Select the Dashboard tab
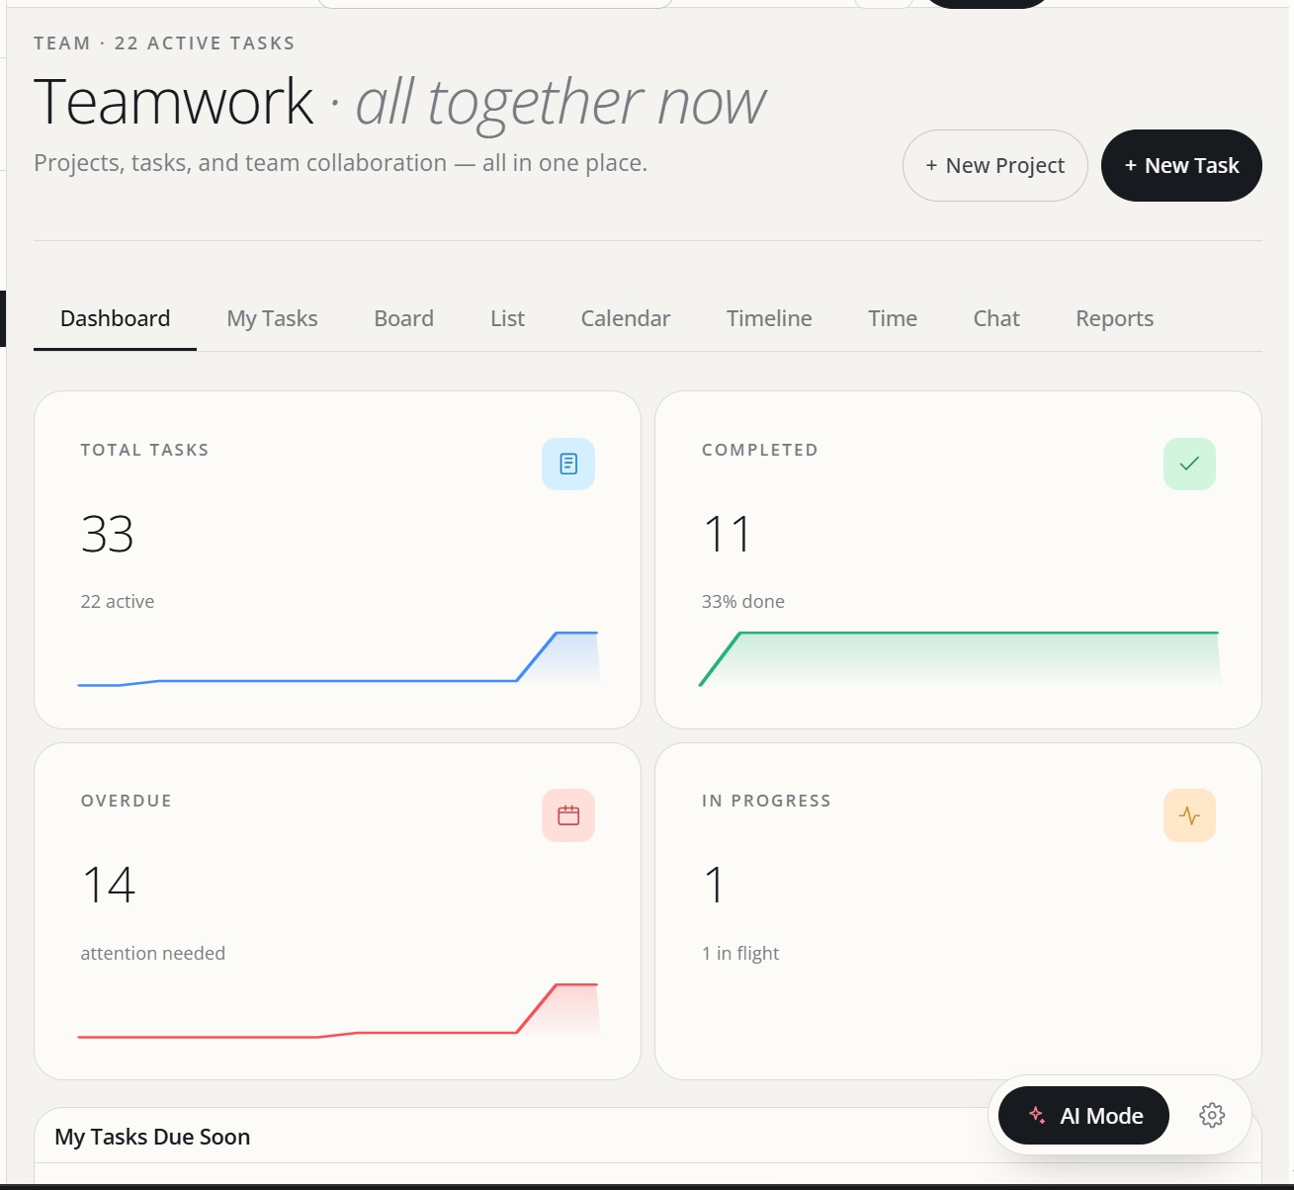Image resolution: width=1294 pixels, height=1190 pixels. click(x=115, y=318)
